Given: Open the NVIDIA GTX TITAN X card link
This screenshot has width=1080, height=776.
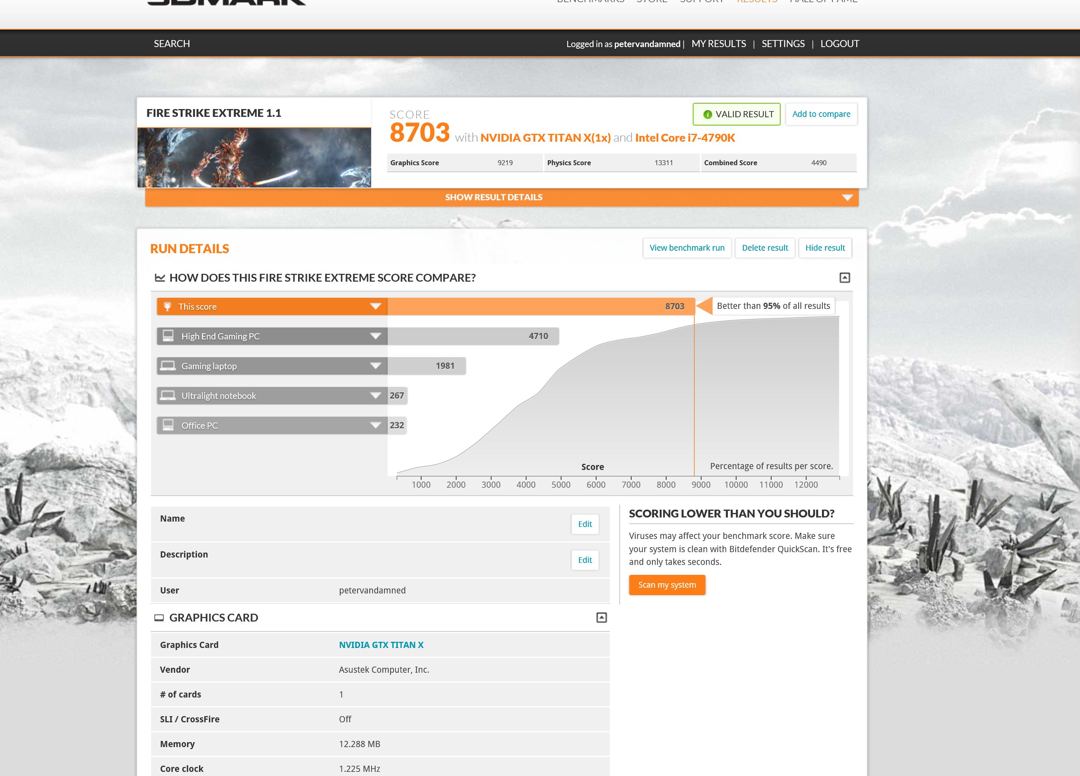Looking at the screenshot, I should click(381, 645).
